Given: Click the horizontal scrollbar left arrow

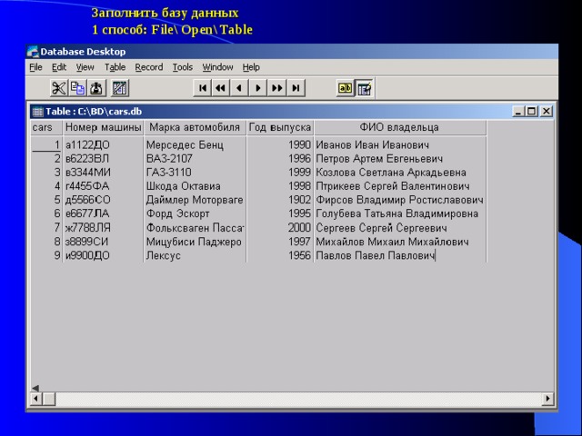Looking at the screenshot, I should [x=36, y=399].
